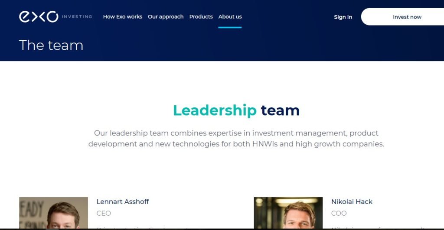Open the How Exo works page
This screenshot has height=230, width=444.
click(123, 17)
